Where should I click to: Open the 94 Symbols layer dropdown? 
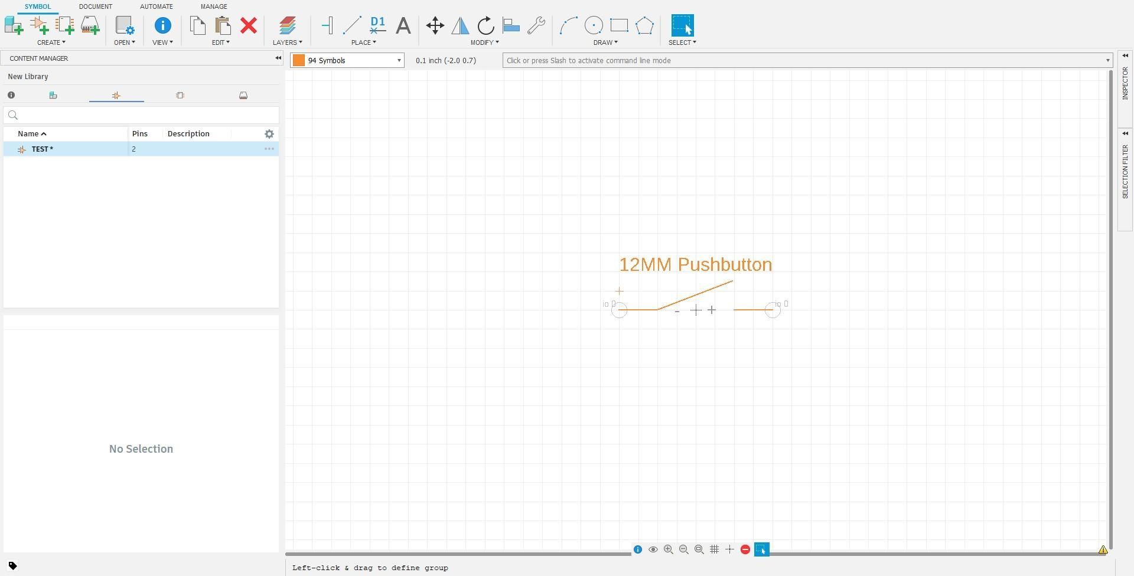[x=399, y=60]
